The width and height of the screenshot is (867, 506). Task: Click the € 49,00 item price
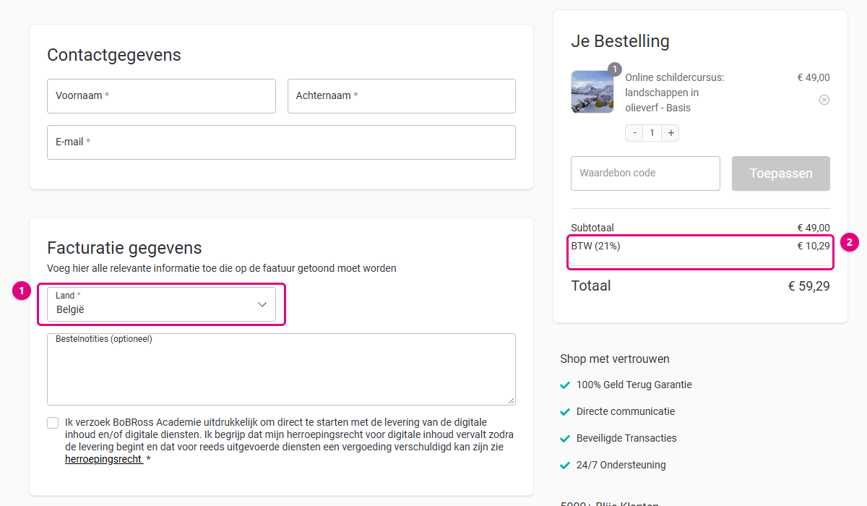(x=814, y=77)
